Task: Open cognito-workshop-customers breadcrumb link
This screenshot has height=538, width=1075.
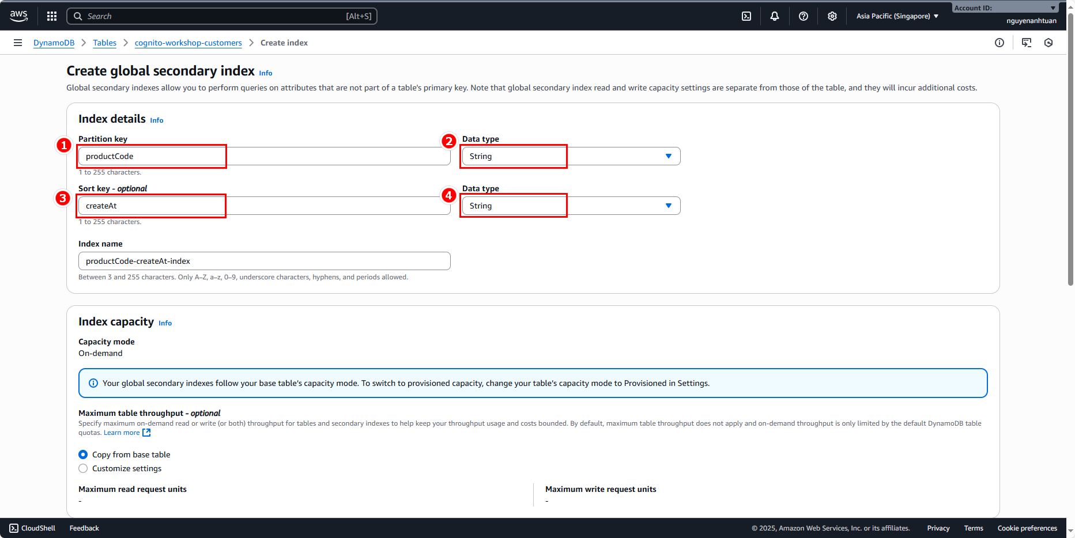Action: [188, 43]
